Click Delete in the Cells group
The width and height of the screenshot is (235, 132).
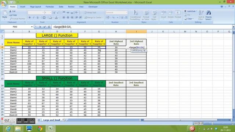pos(170,15)
